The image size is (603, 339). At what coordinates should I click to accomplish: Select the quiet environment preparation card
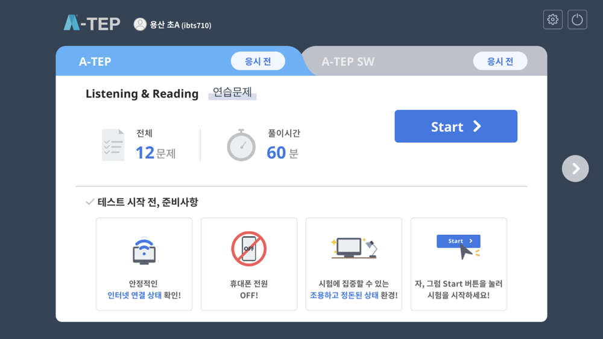click(354, 264)
